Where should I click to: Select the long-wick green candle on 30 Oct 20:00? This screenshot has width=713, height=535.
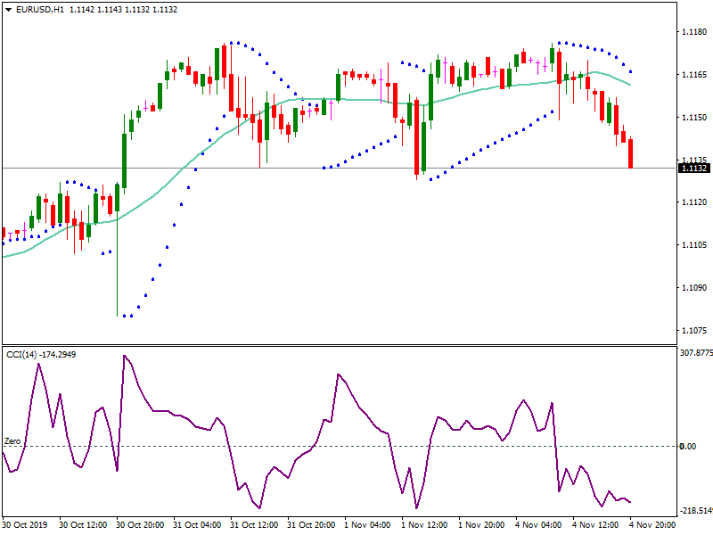point(118,250)
